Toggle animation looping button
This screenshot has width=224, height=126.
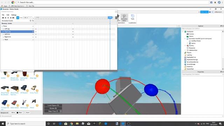[x=18, y=18]
